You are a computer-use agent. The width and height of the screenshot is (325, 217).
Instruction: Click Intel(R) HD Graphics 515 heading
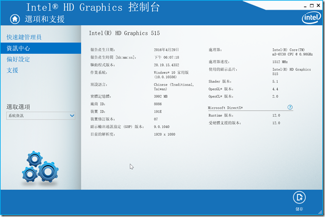[124, 33]
